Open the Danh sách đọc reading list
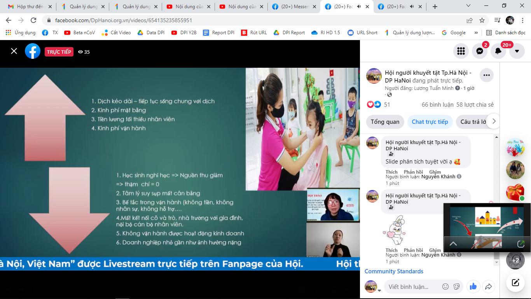 506,33
